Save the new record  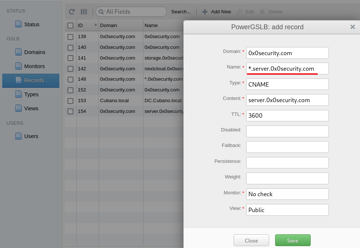pyautogui.click(x=293, y=241)
